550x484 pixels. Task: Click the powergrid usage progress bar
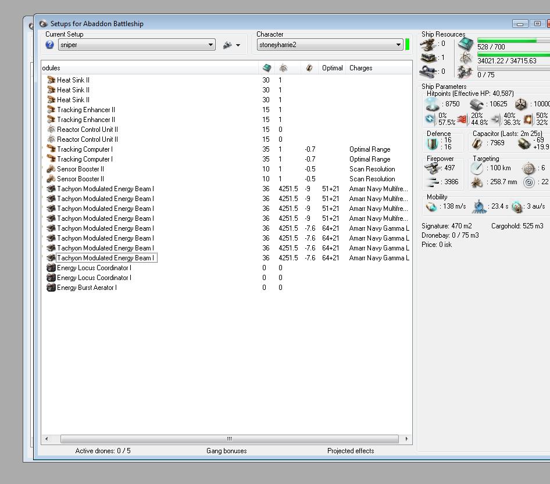pos(513,54)
